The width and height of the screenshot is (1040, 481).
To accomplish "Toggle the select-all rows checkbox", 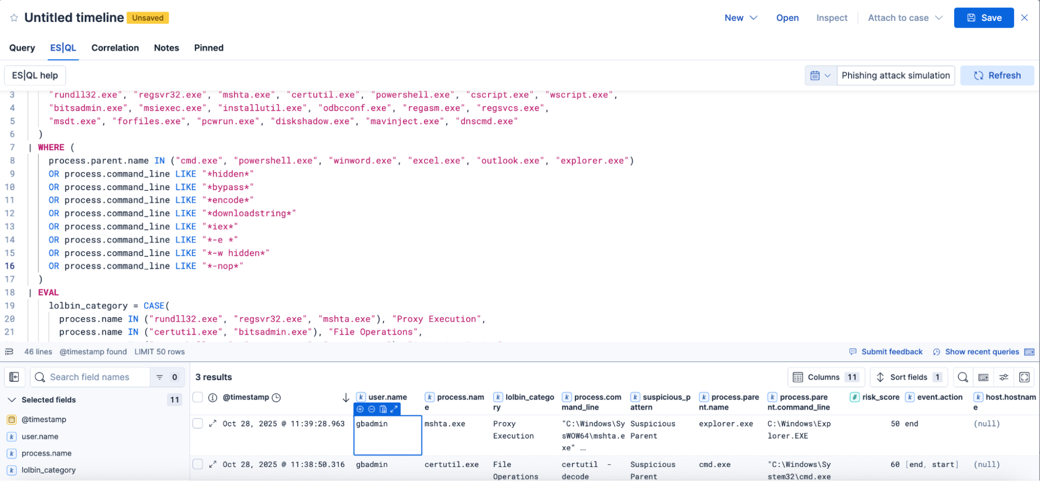I will (198, 397).
